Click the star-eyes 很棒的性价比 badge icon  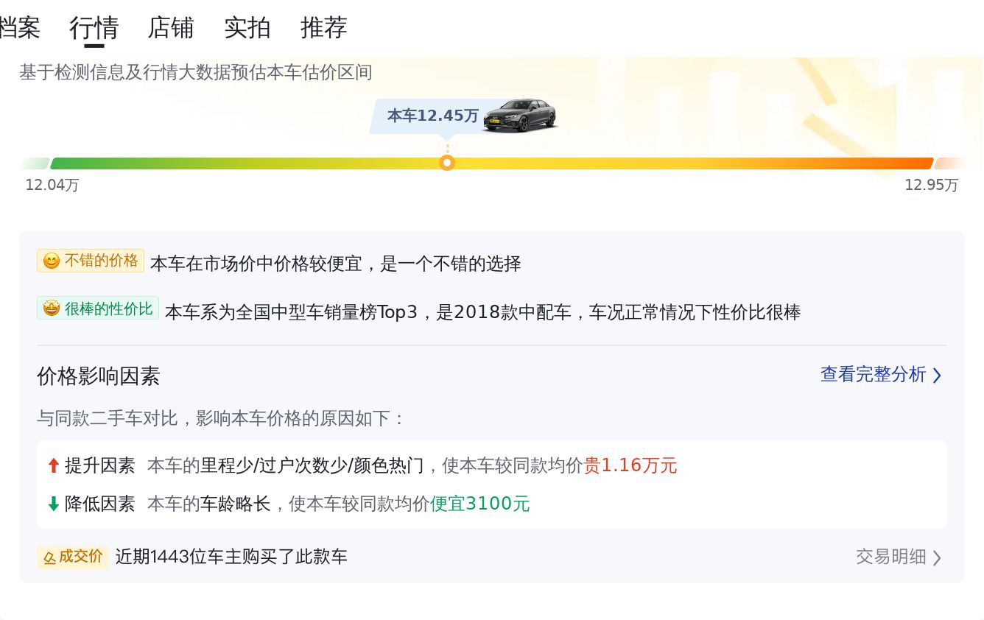[51, 308]
